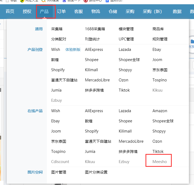Viewport: 194px width, 185px height.
Task: Open 采集箱 under 通用
Action: (x=57, y=29)
